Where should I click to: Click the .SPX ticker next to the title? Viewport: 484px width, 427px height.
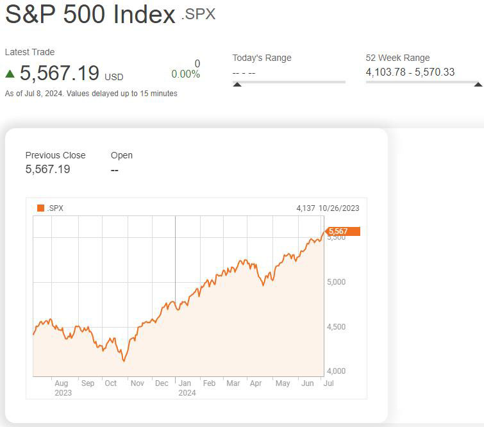pos(198,14)
